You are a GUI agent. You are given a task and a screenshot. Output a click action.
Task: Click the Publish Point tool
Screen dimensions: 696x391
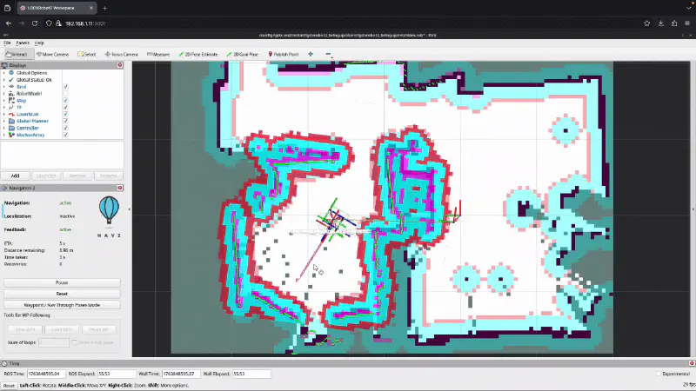tap(284, 54)
